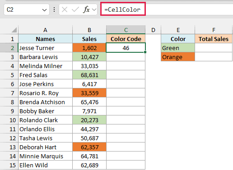Select the Jesse Turner cell

[x=46, y=48]
